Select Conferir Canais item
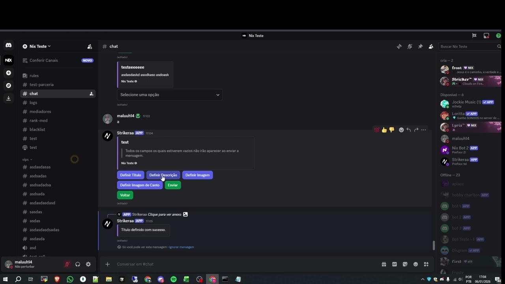The width and height of the screenshot is (505, 284). click(58, 60)
